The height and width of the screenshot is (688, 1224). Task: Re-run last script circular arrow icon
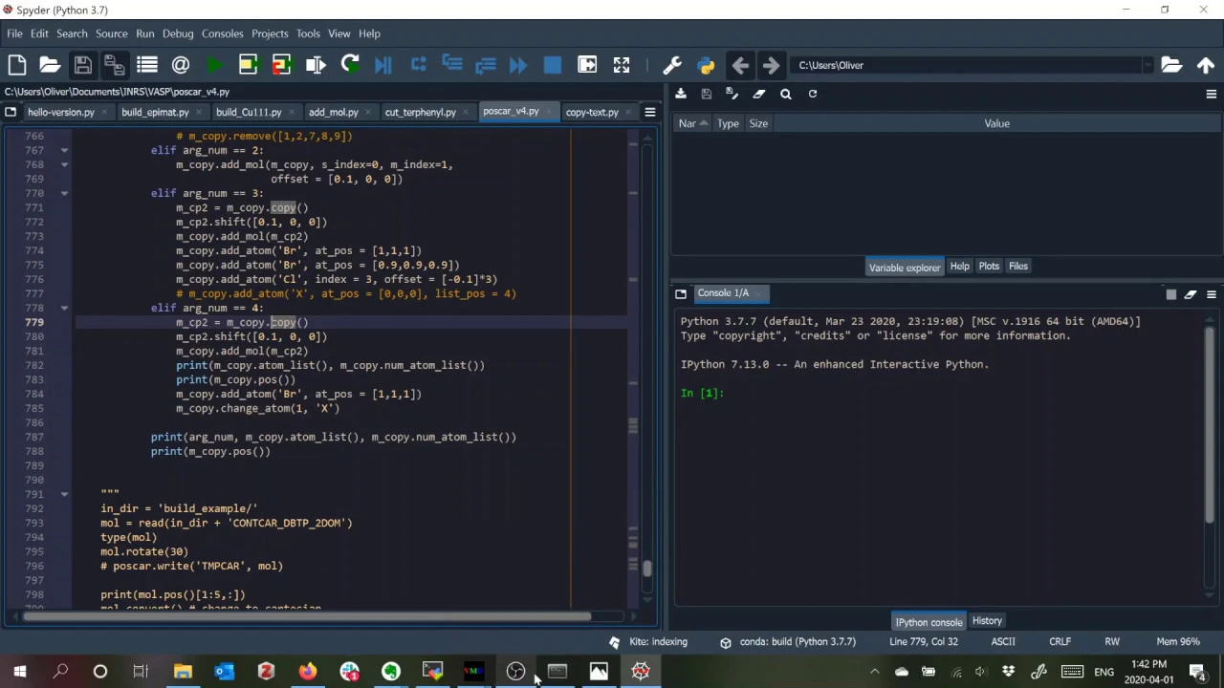point(350,65)
